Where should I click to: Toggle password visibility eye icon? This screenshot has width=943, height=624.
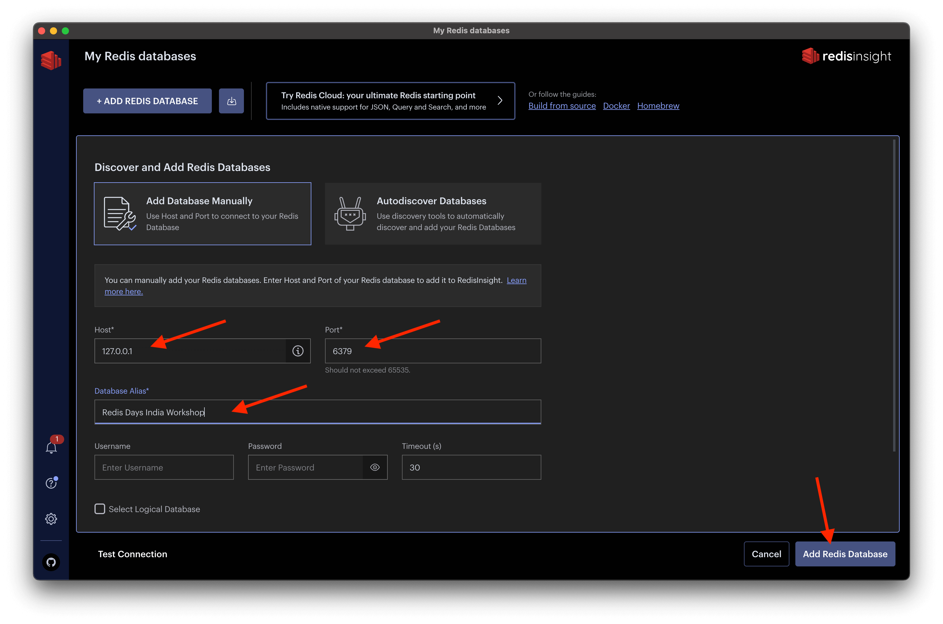(375, 467)
